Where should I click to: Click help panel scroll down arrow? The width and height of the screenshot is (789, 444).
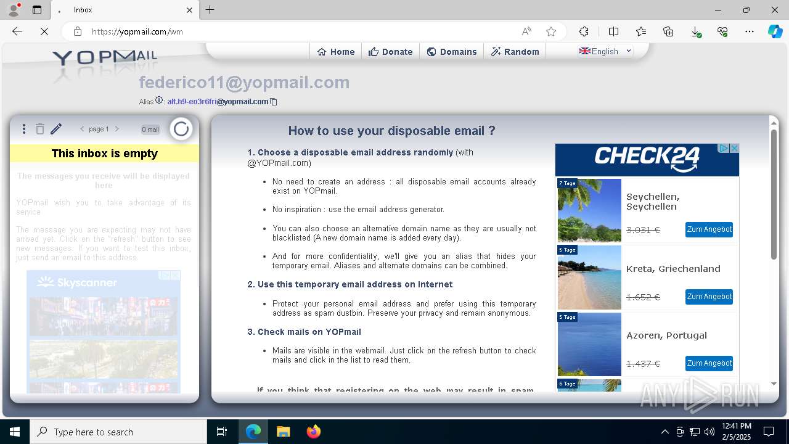[x=774, y=384]
